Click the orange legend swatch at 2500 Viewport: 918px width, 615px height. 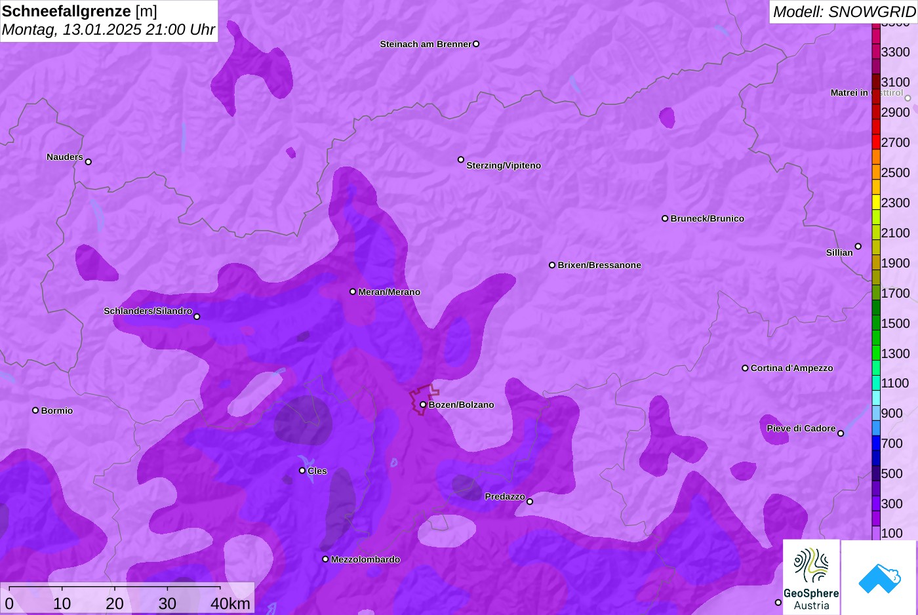tap(876, 172)
